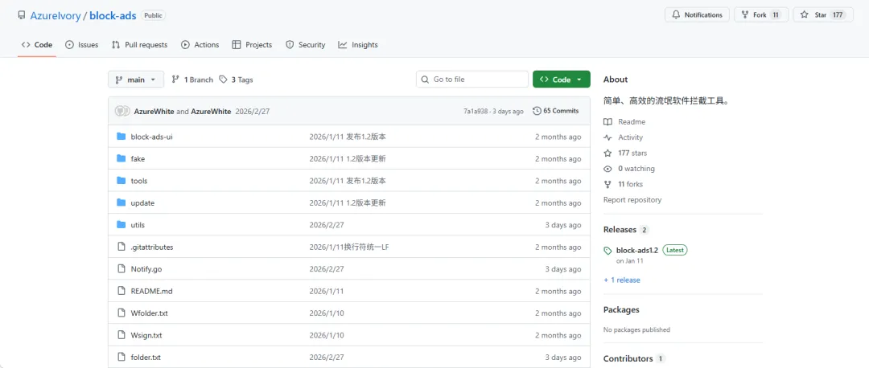Click the file icon for Wfolder.txt
This screenshot has height=368, width=869.
(121, 313)
